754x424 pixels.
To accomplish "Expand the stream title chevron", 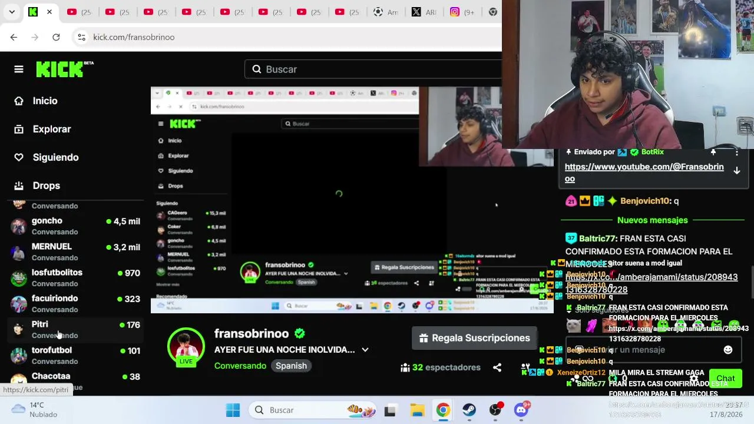I will tap(365, 350).
